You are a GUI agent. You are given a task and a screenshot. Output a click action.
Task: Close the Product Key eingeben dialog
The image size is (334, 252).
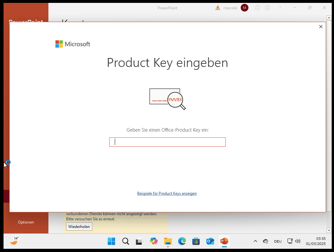tap(321, 27)
